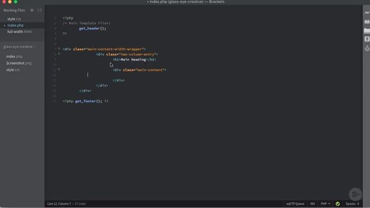Open index.php in the project tree
370x208 pixels.
point(14,57)
